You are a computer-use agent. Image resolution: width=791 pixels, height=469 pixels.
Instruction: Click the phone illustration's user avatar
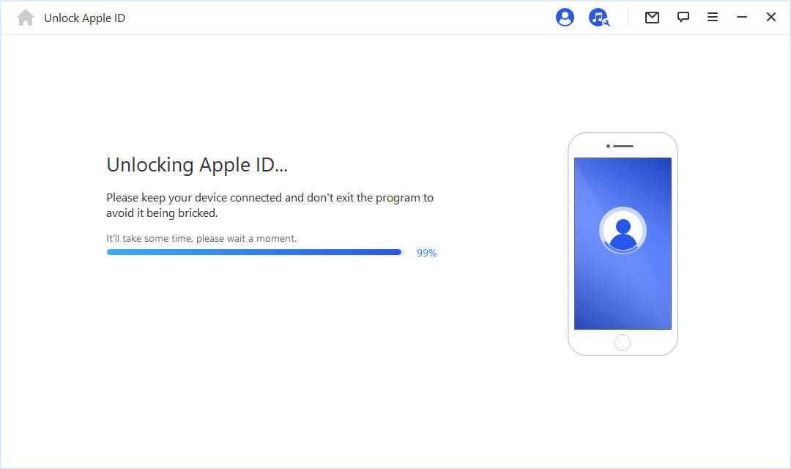pyautogui.click(x=623, y=230)
